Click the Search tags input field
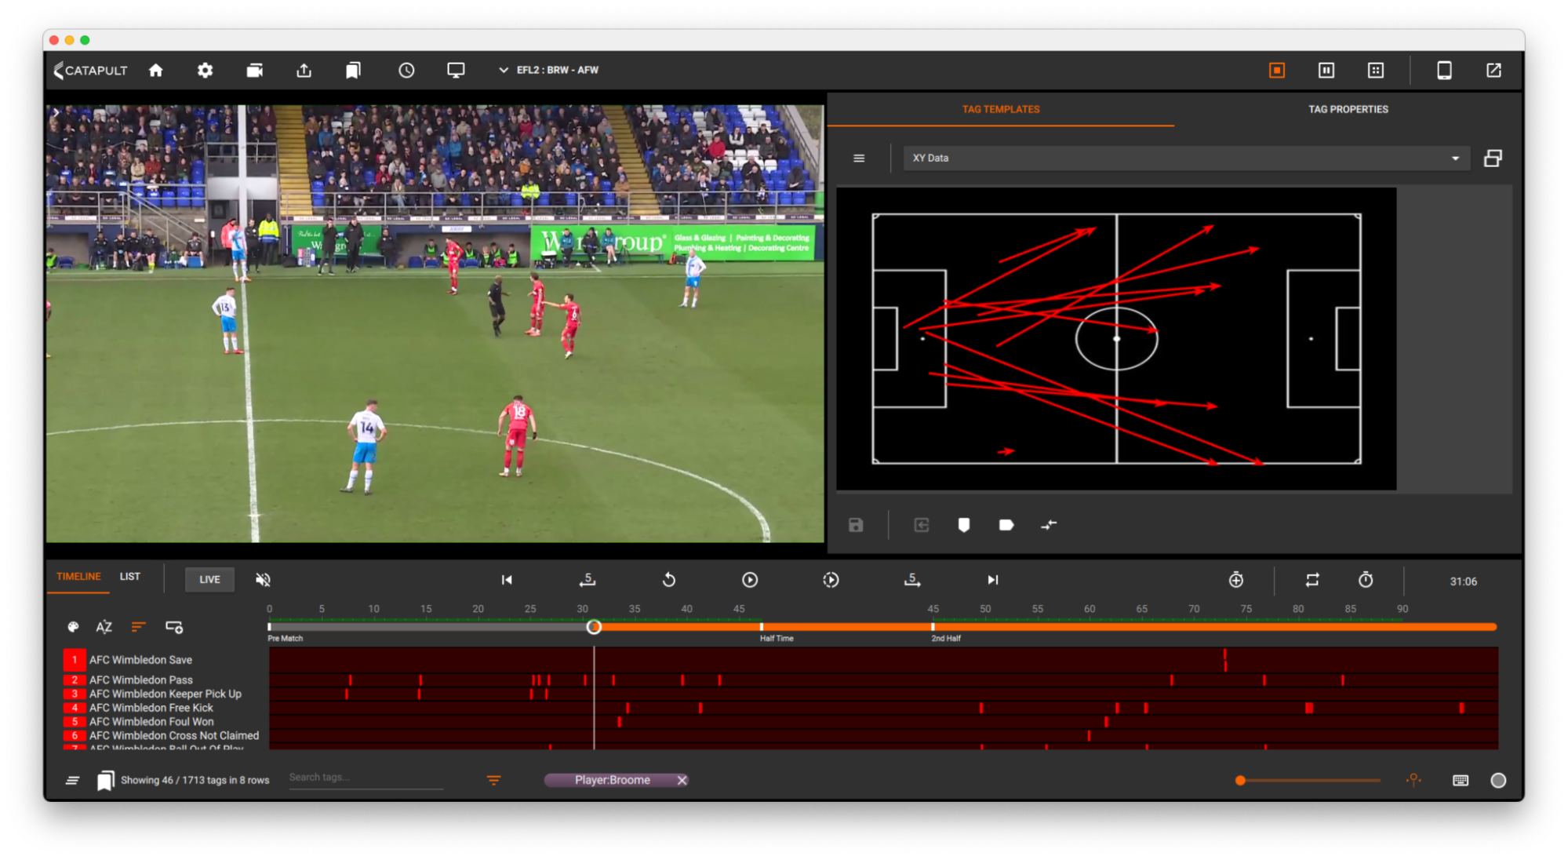 pos(366,778)
